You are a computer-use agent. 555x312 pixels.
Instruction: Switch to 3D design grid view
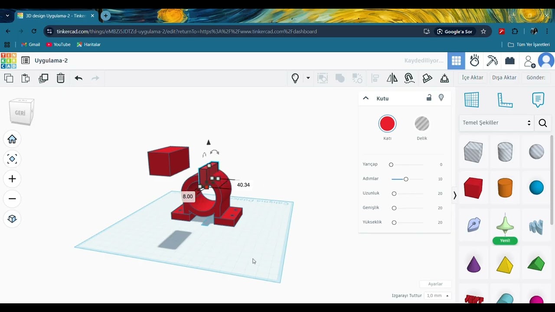456,61
